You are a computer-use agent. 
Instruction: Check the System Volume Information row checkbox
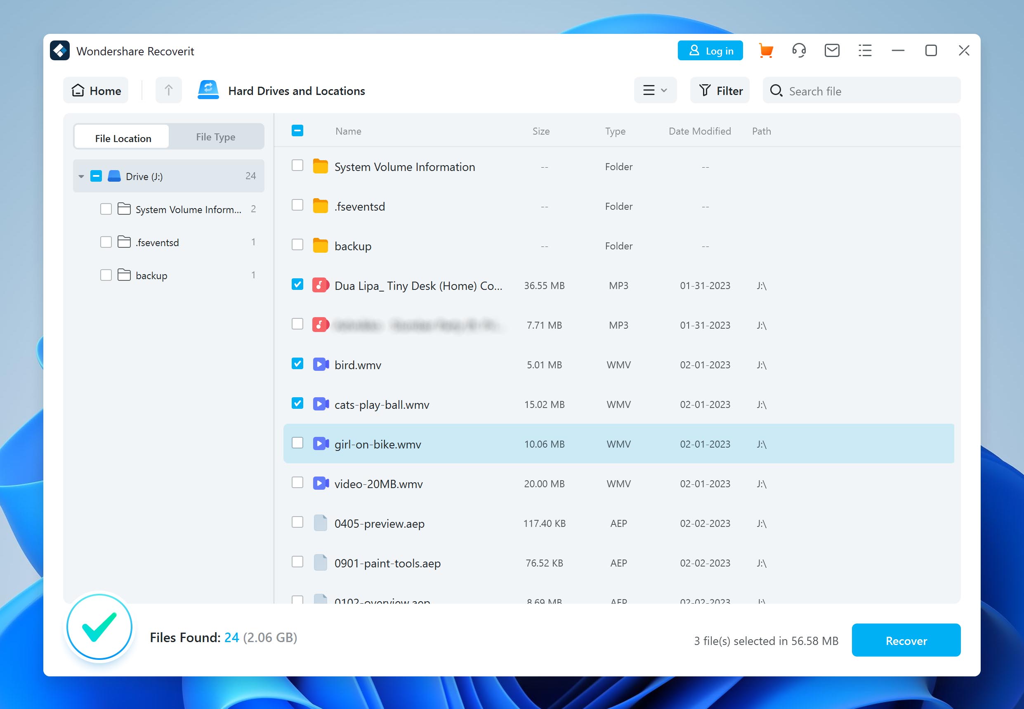[297, 165]
